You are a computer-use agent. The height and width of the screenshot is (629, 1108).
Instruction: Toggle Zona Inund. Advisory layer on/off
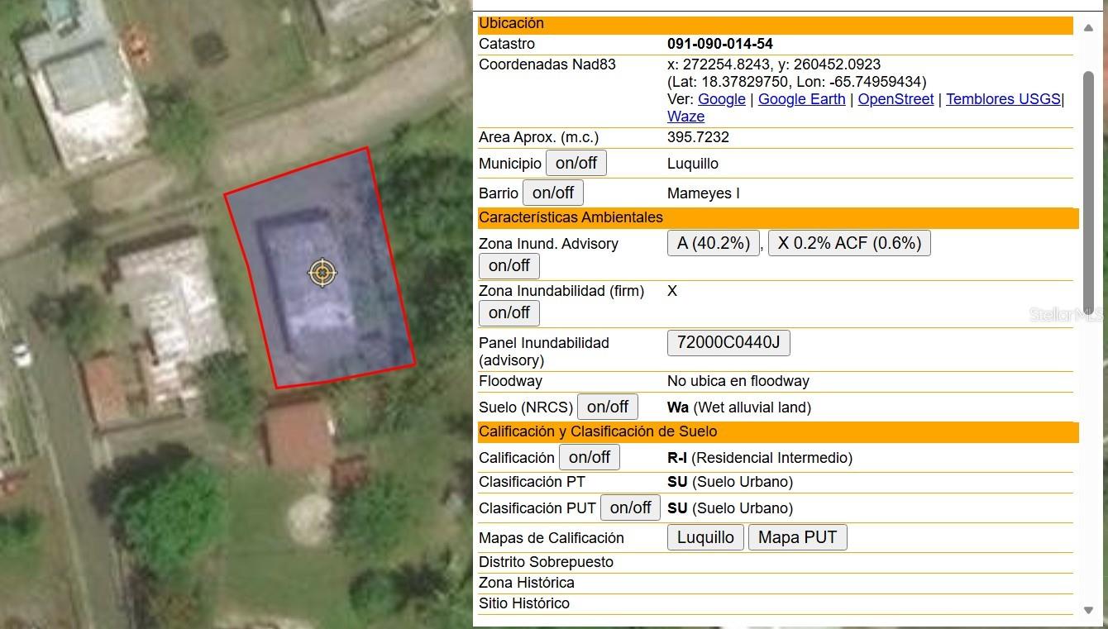click(509, 265)
